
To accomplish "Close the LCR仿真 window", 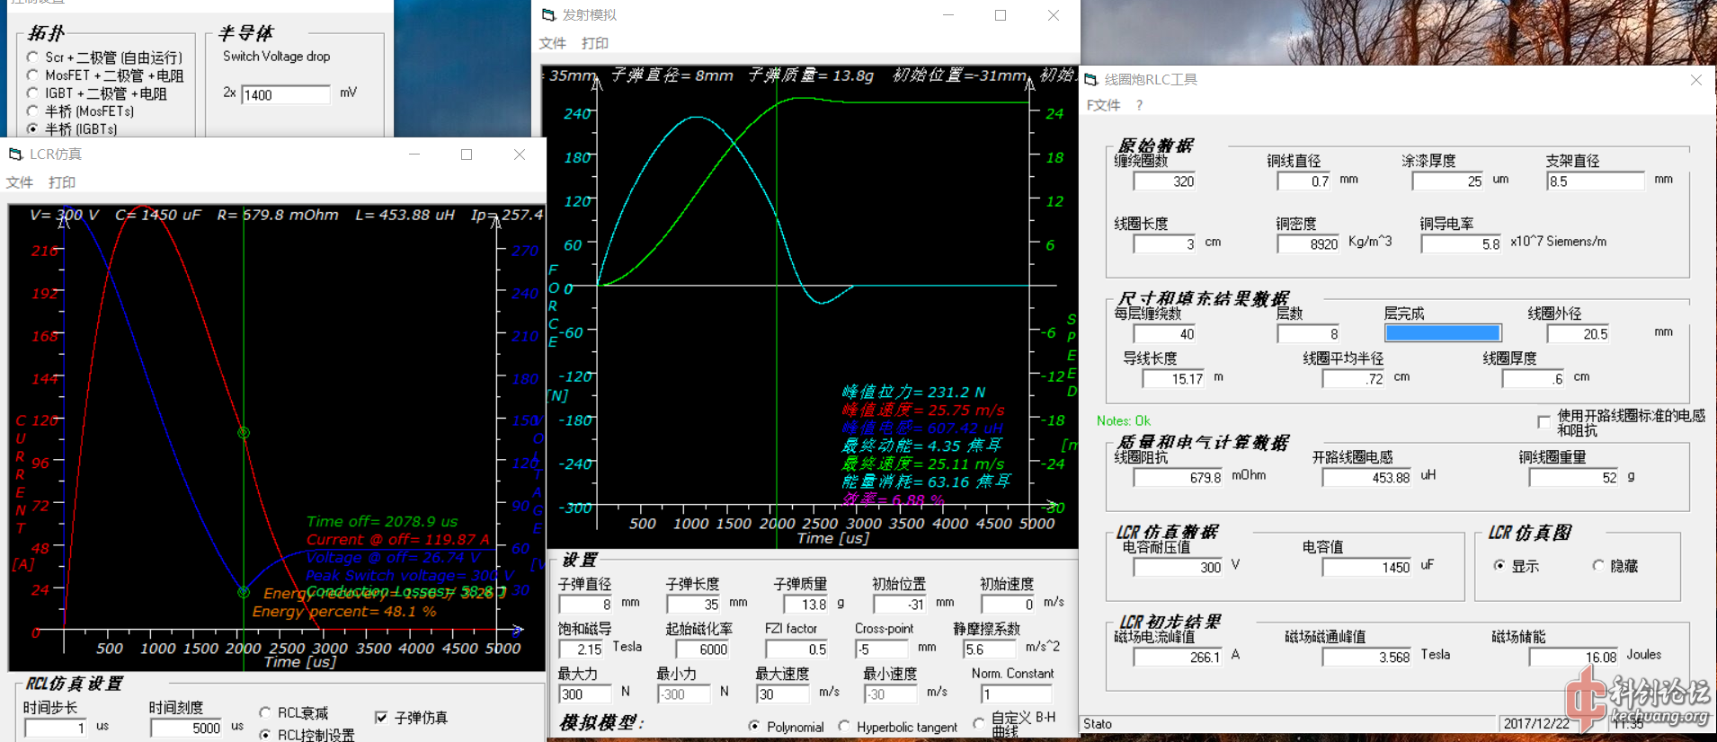I will [520, 155].
